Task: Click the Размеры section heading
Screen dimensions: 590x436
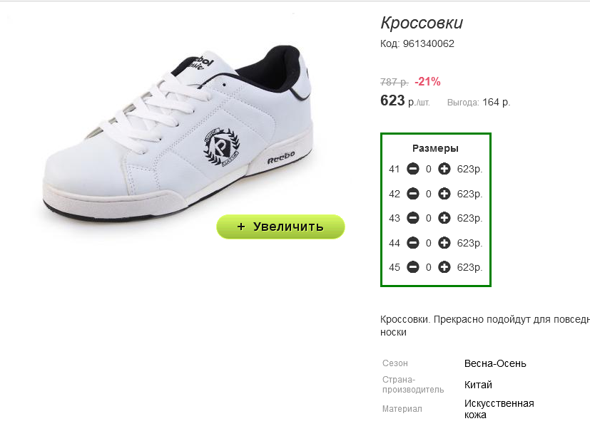Action: [x=435, y=148]
